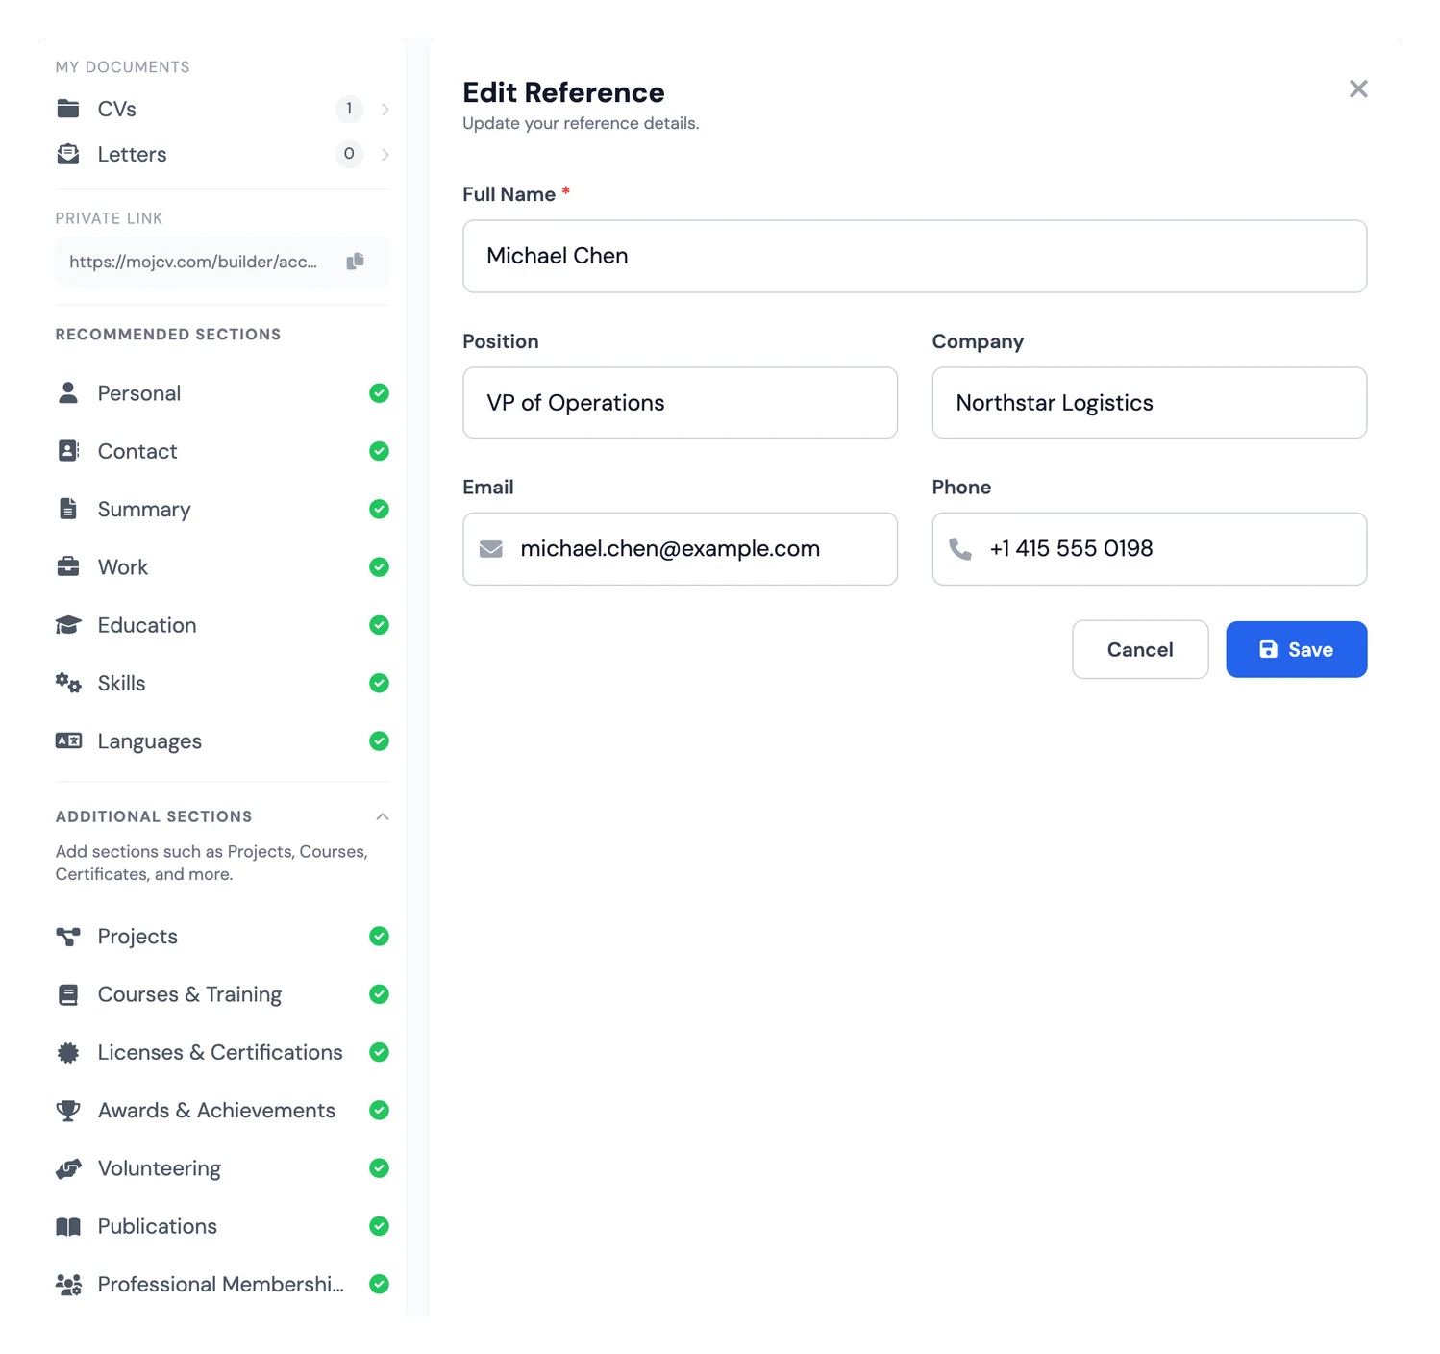Image resolution: width=1440 pixels, height=1354 pixels.
Task: Open the Contact section
Action: (222, 451)
